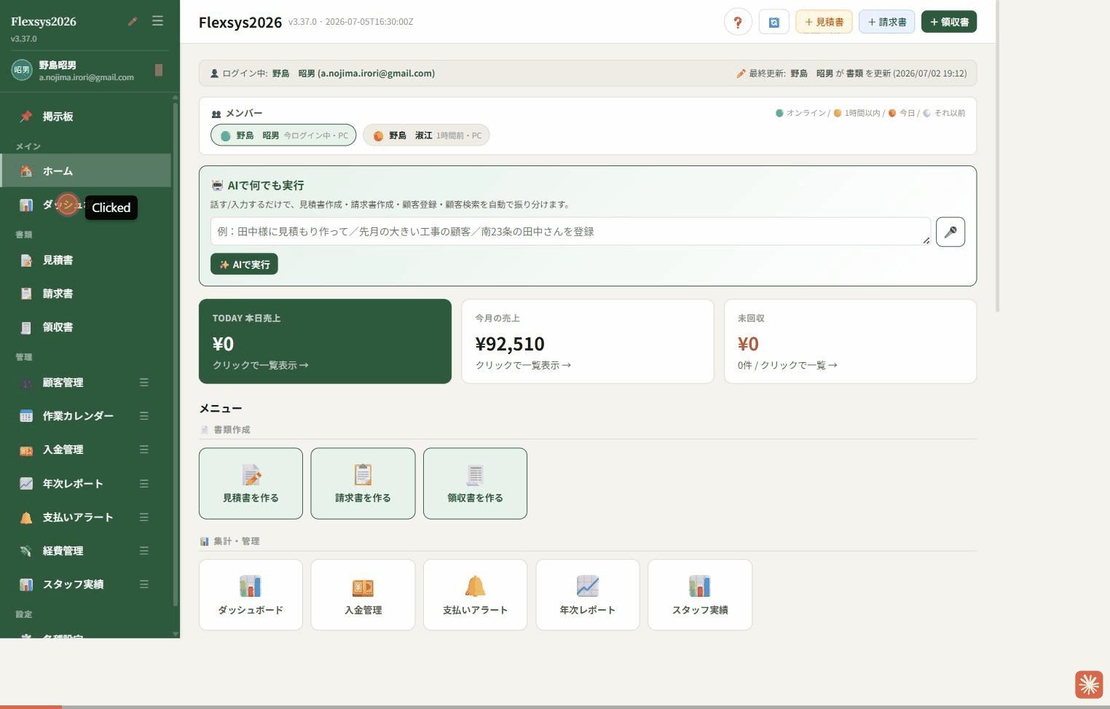1110x709 pixels.
Task: Focus the AI command text input field
Action: (x=570, y=232)
